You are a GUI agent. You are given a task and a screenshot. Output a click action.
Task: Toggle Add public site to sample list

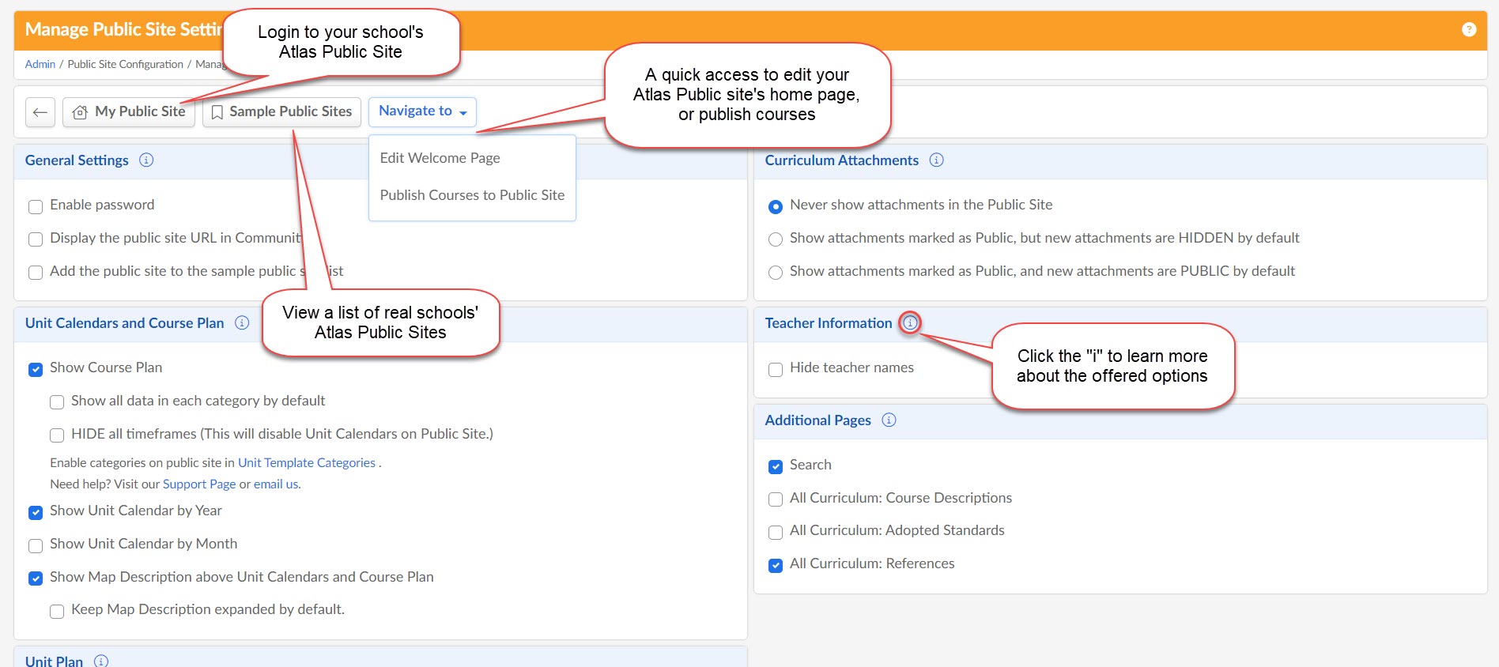pyautogui.click(x=36, y=273)
